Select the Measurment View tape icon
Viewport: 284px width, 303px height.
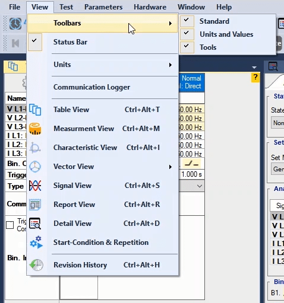click(35, 129)
